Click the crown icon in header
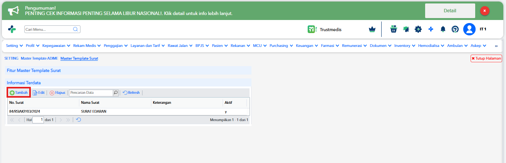506x163 pixels. coord(372,29)
